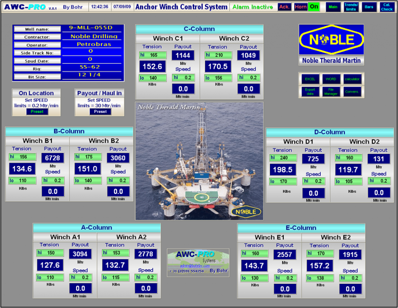Switch to the Bars view
The height and width of the screenshot is (308, 398).
(x=369, y=7)
